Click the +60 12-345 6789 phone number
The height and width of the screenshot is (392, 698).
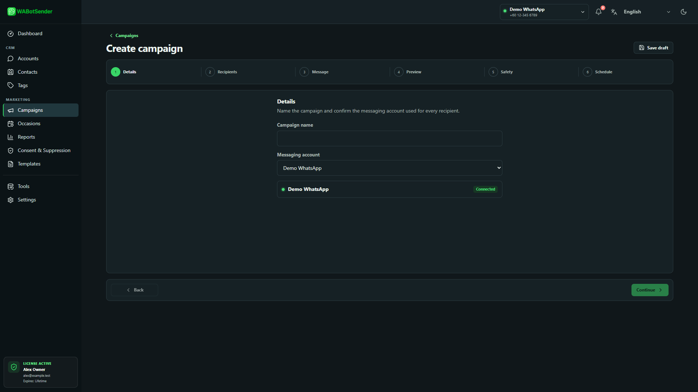pyautogui.click(x=523, y=15)
